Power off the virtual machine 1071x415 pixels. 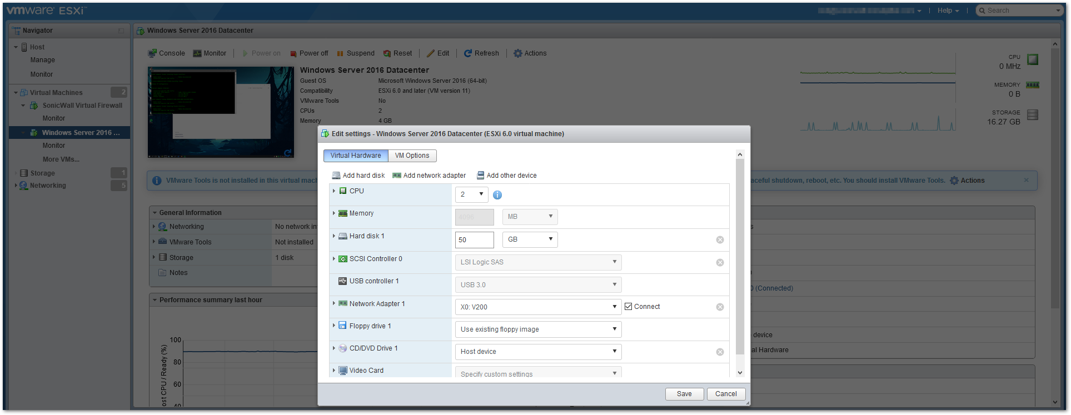click(309, 53)
